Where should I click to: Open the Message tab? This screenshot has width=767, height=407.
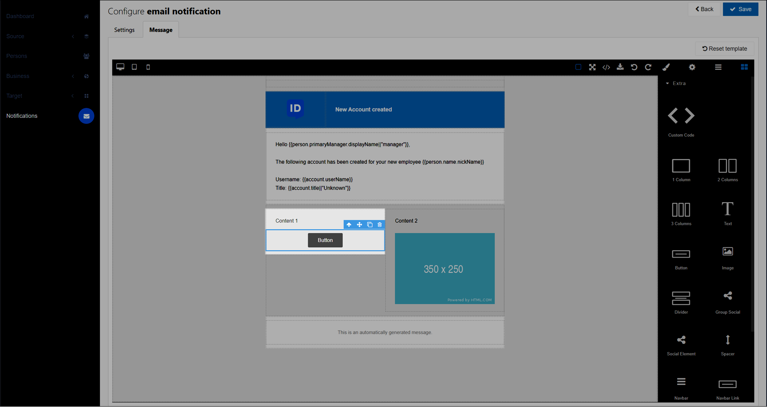[x=161, y=30]
